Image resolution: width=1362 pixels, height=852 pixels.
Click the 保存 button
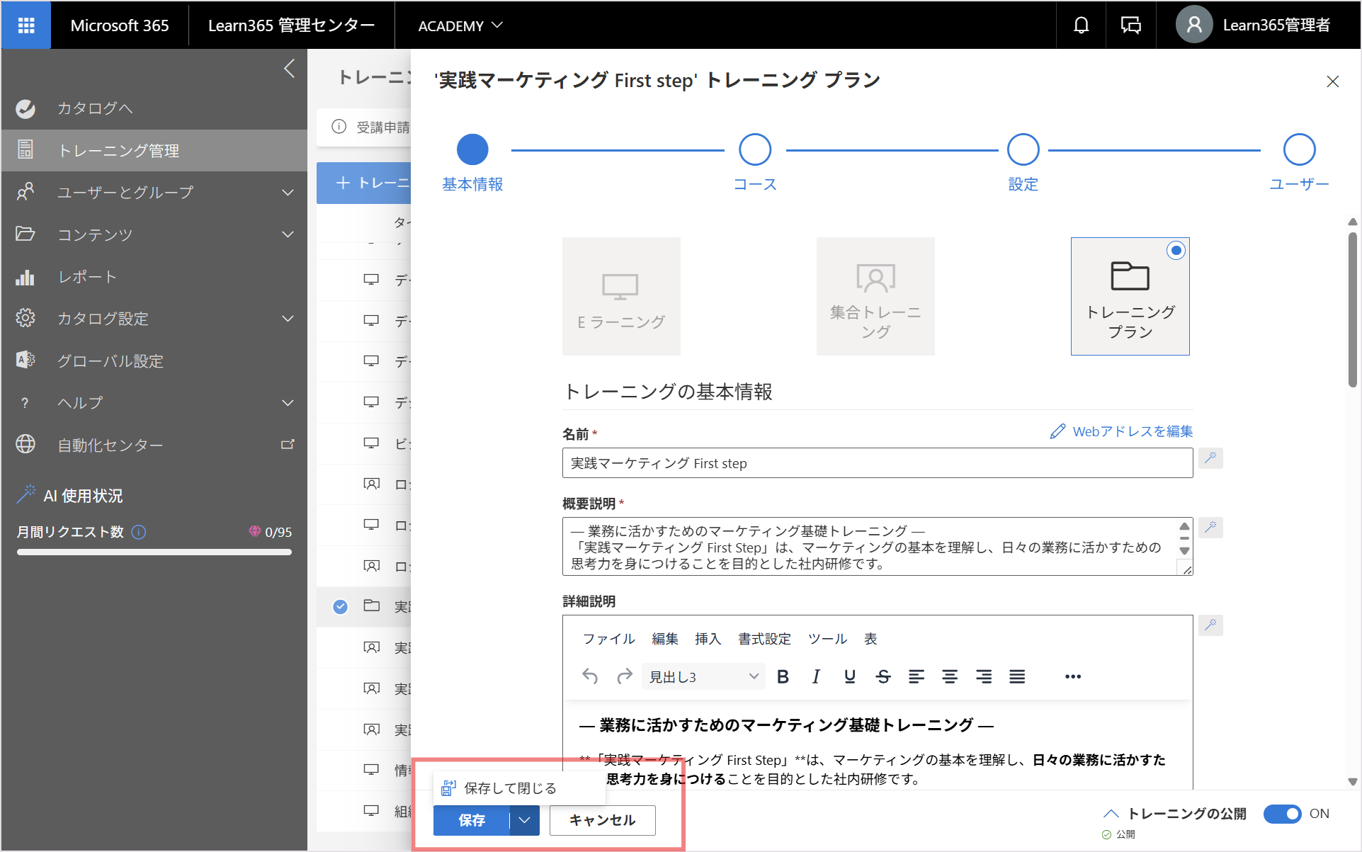coord(472,820)
